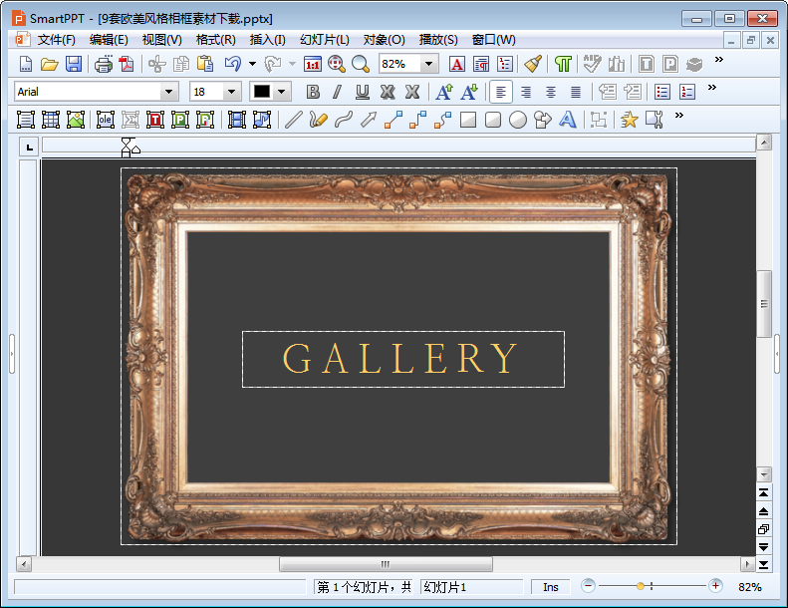
Task: Enable right text alignment
Action: coord(526,92)
